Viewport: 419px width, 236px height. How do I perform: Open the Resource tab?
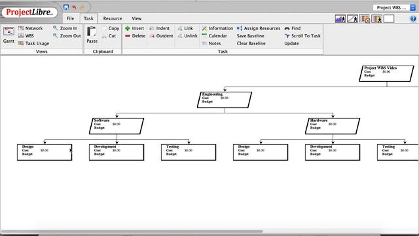(x=113, y=18)
